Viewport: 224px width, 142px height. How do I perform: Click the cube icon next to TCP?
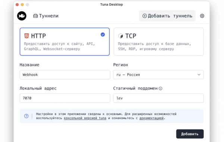point(121,36)
